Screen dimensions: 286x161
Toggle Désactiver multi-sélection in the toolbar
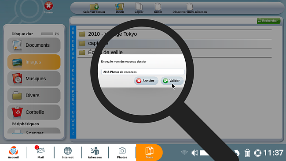pos(190,8)
